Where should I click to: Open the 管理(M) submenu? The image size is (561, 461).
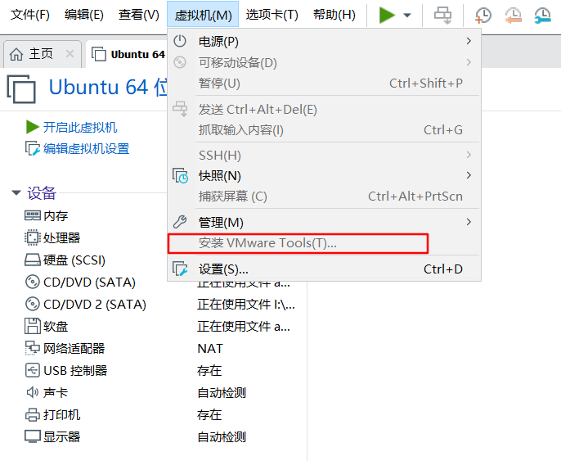[x=325, y=222]
